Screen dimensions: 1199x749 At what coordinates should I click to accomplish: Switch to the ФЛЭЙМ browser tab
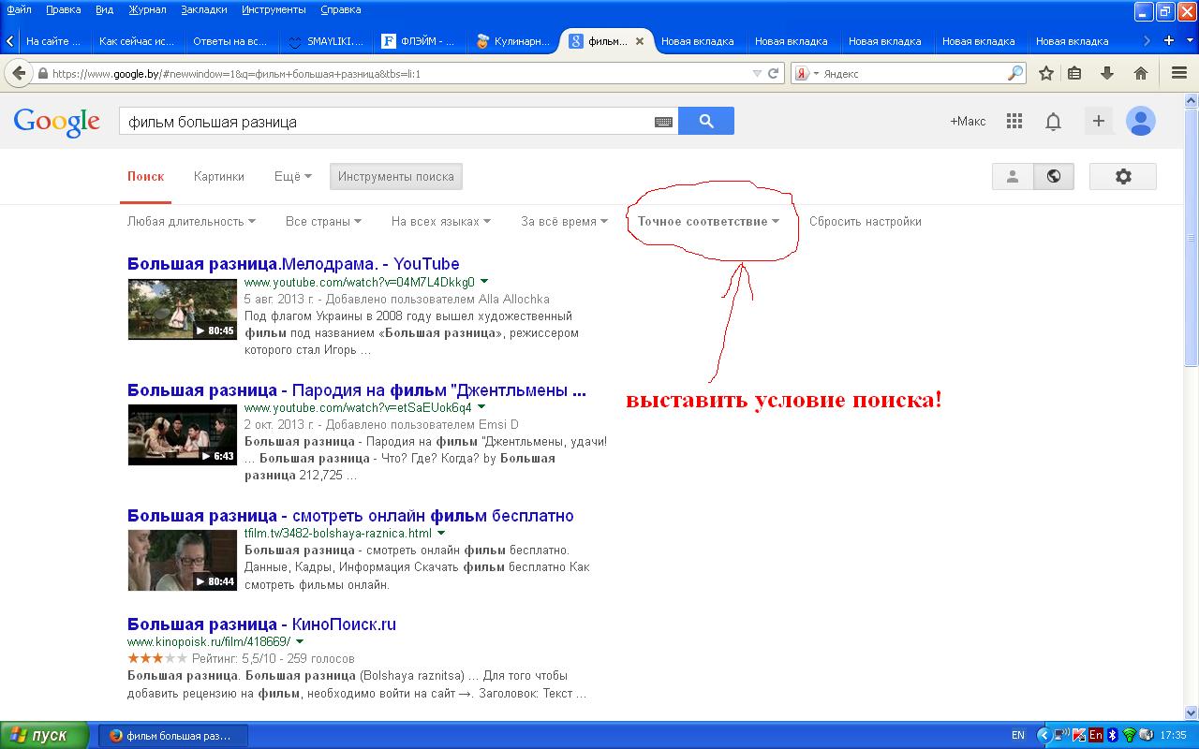coord(418,41)
